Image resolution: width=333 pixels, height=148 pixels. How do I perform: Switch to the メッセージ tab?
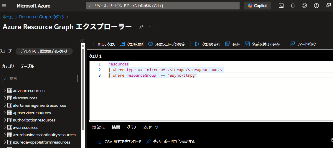(x=151, y=127)
